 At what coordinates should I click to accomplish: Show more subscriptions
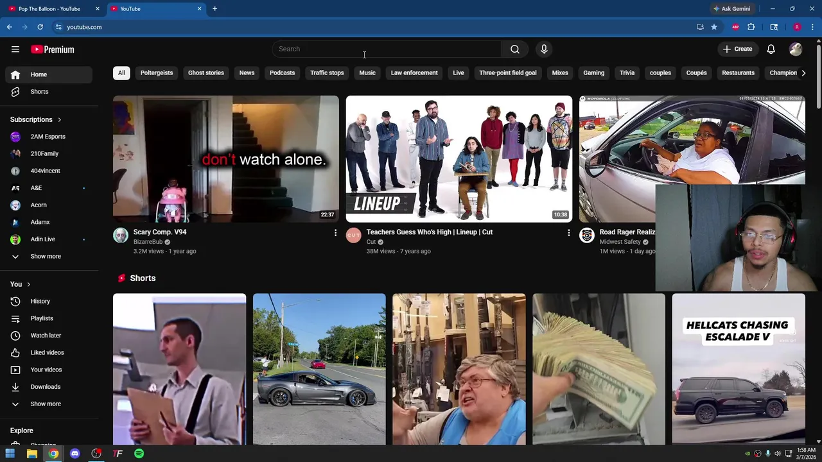49,257
